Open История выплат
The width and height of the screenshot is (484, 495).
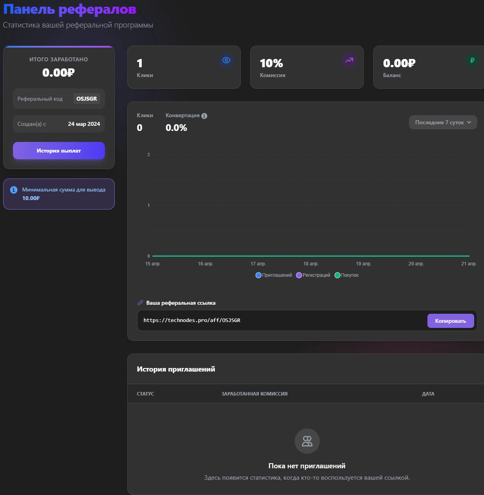pyautogui.click(x=59, y=151)
